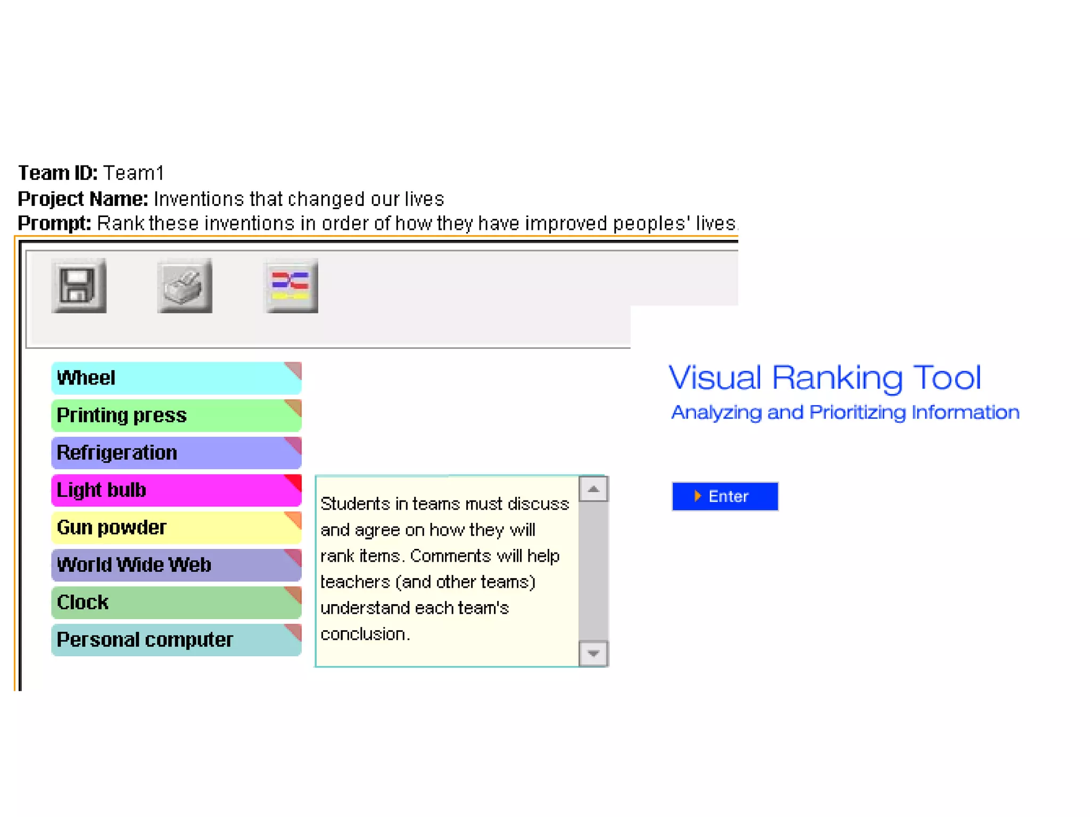The height and width of the screenshot is (817, 1090).
Task: Select the Light bulb ranking bar
Action: coord(170,490)
